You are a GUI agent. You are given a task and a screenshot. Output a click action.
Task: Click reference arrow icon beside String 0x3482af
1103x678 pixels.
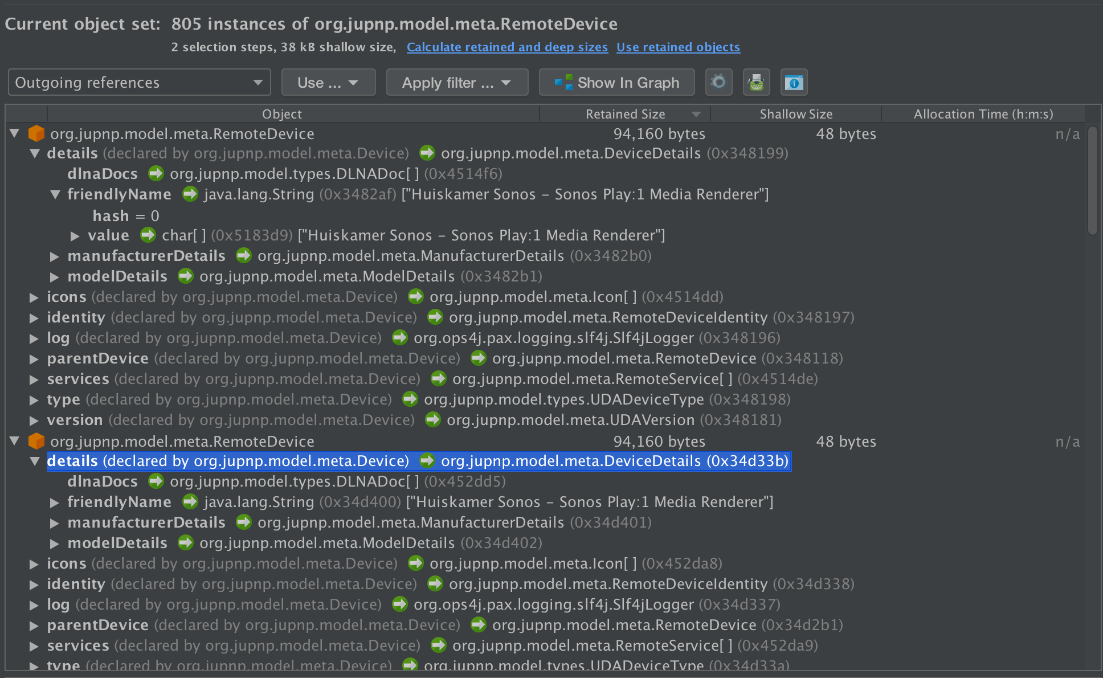[190, 194]
